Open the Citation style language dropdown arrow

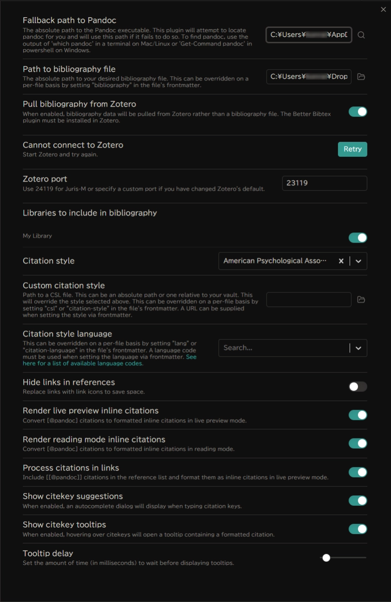point(358,348)
